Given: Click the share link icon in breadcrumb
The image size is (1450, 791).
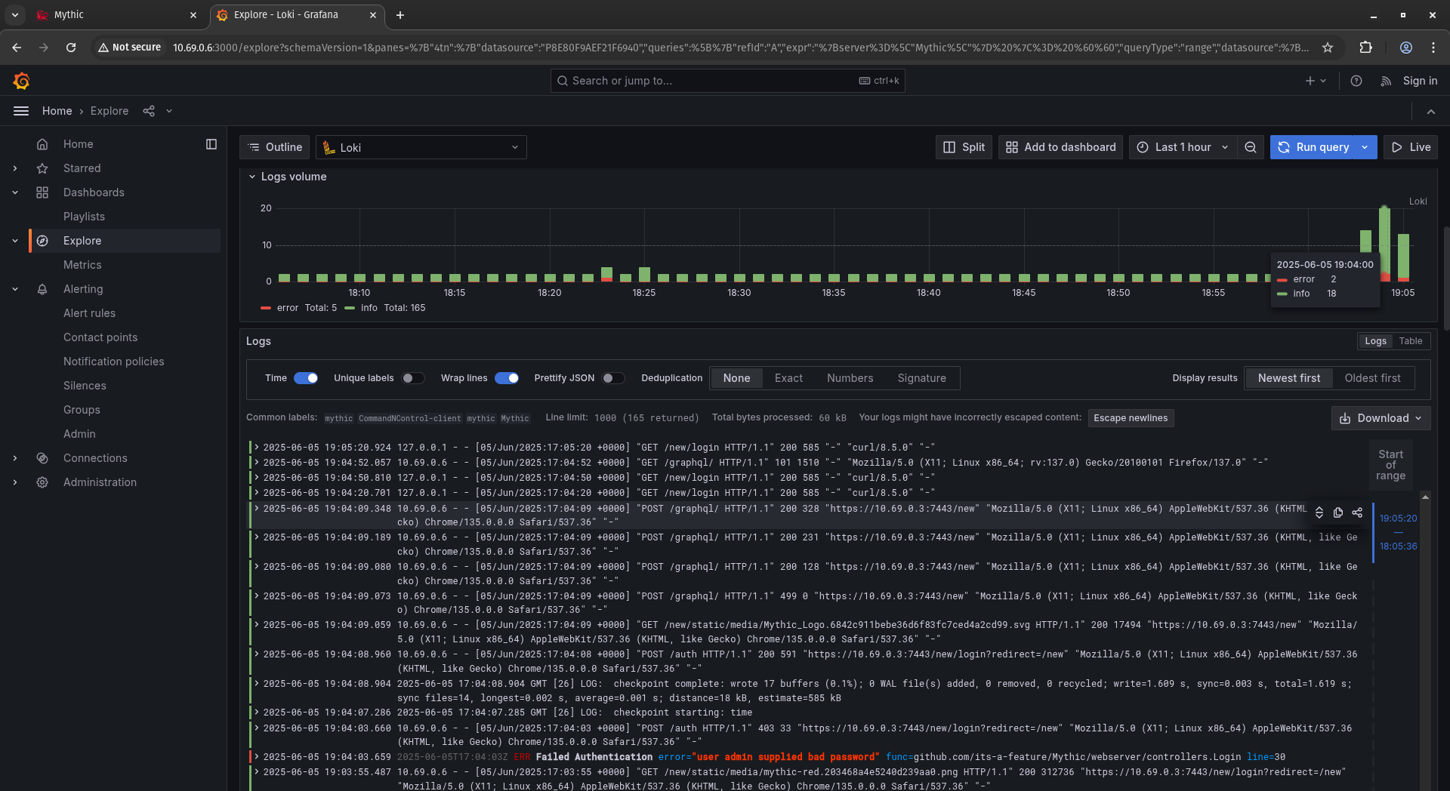Looking at the screenshot, I should point(149,111).
